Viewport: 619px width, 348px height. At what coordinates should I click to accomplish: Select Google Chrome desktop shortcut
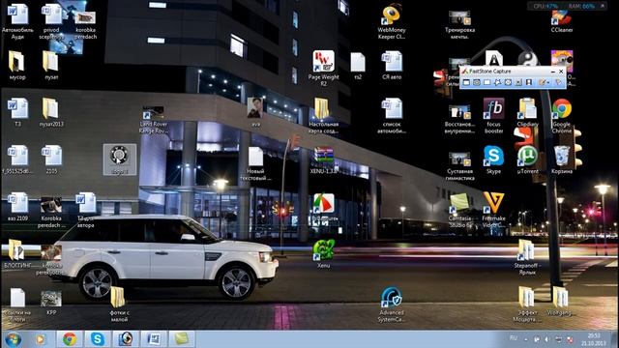coord(562,116)
